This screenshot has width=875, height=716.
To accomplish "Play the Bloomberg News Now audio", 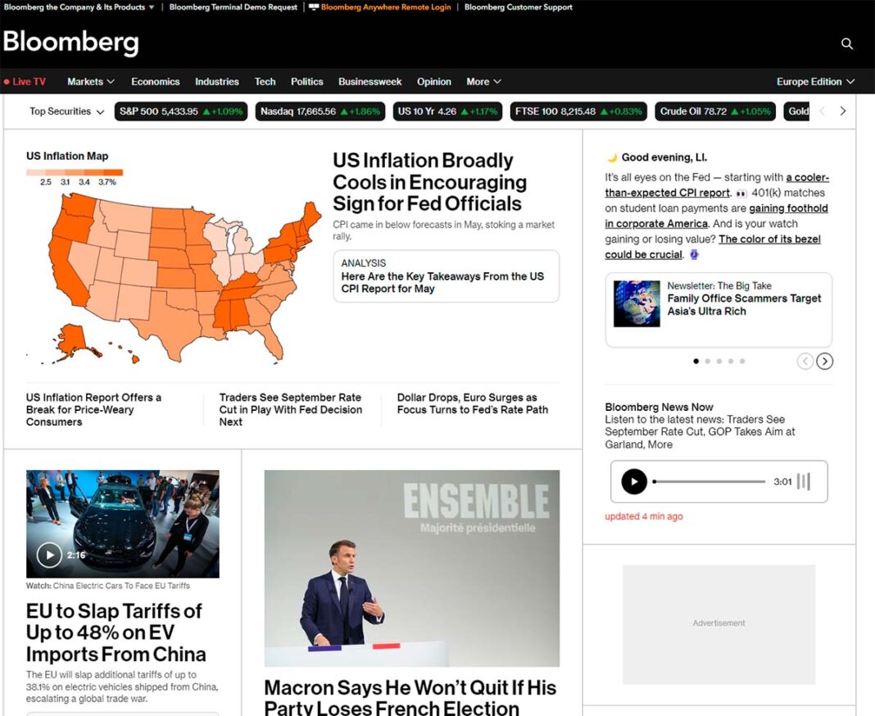I will click(x=634, y=481).
